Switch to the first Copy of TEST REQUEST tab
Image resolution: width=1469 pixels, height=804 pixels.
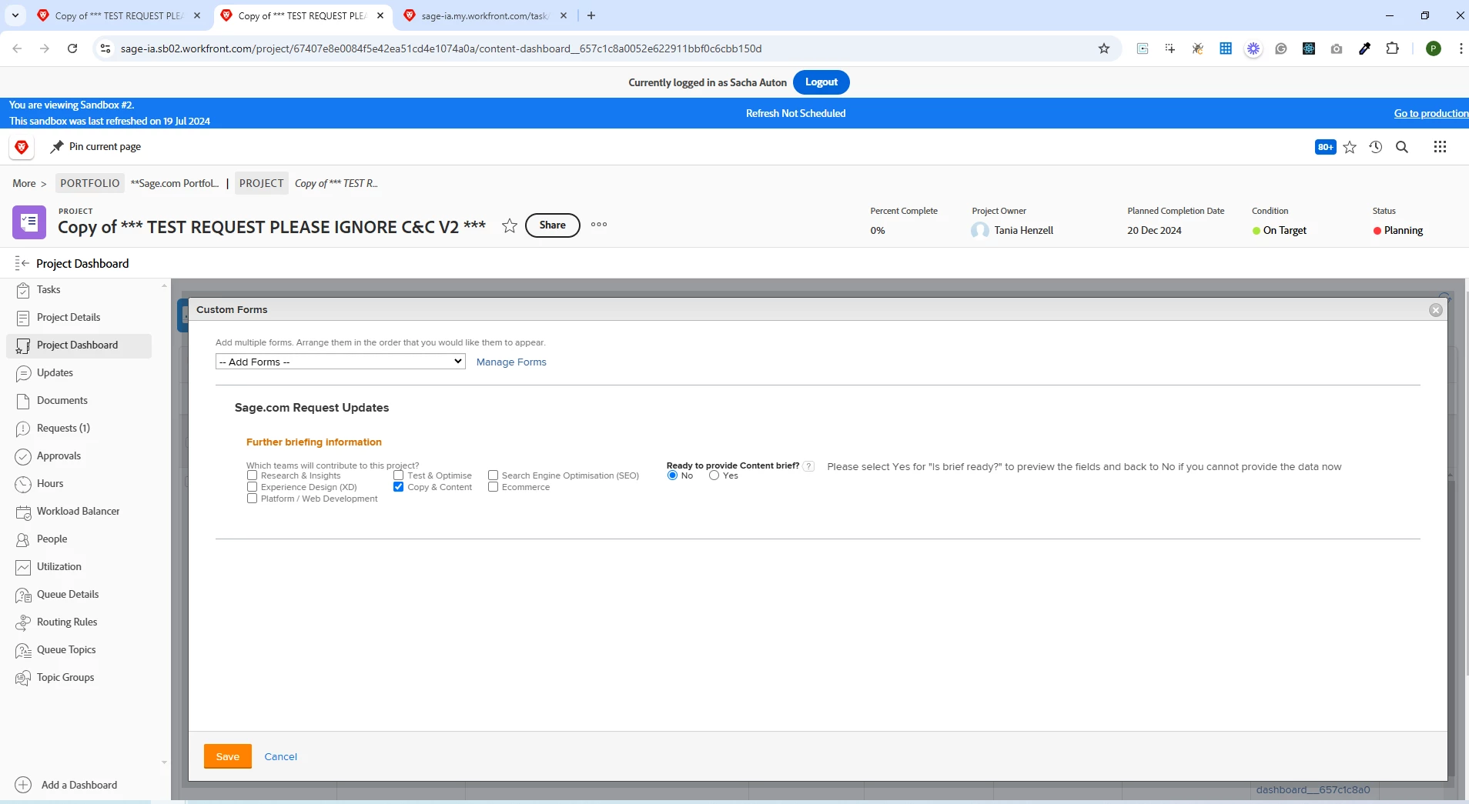click(x=119, y=15)
